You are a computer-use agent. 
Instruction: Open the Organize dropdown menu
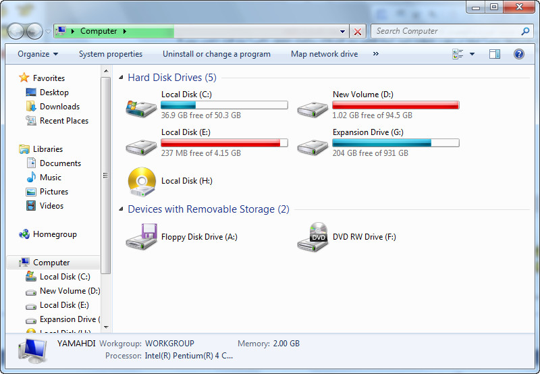tap(38, 54)
